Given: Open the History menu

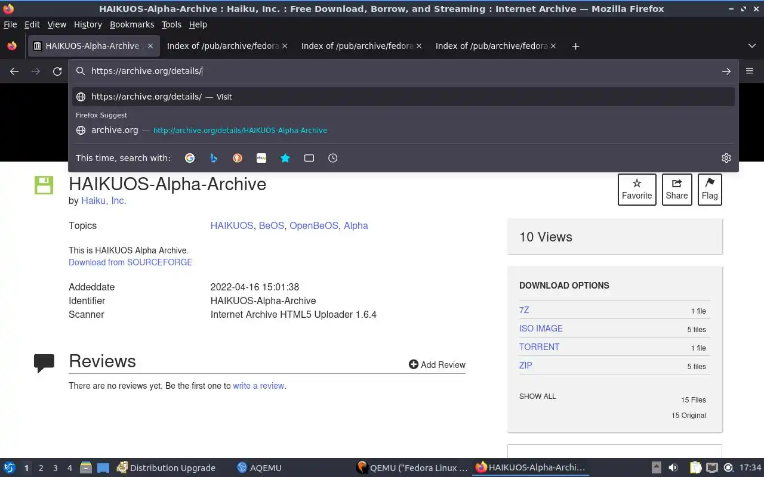Looking at the screenshot, I should click(x=88, y=24).
